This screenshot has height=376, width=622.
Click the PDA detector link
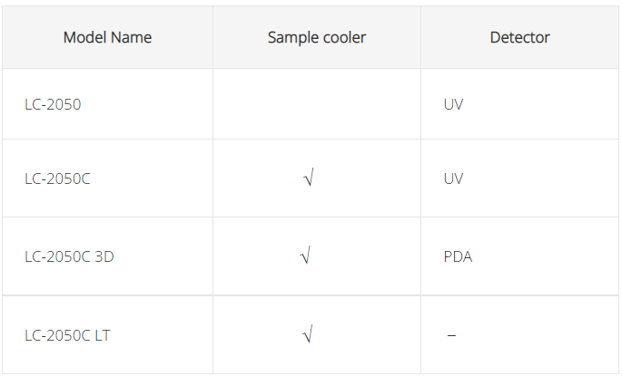pyautogui.click(x=458, y=256)
